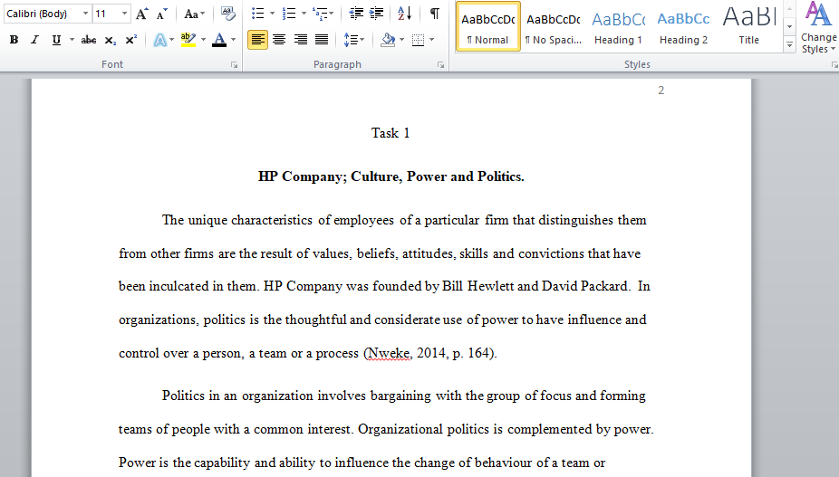Toggle Show/Hide paragraph marks

pos(435,14)
